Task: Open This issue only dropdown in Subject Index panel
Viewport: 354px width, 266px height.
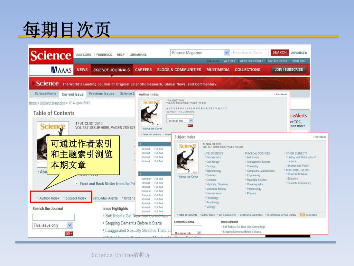Action: 187,233
